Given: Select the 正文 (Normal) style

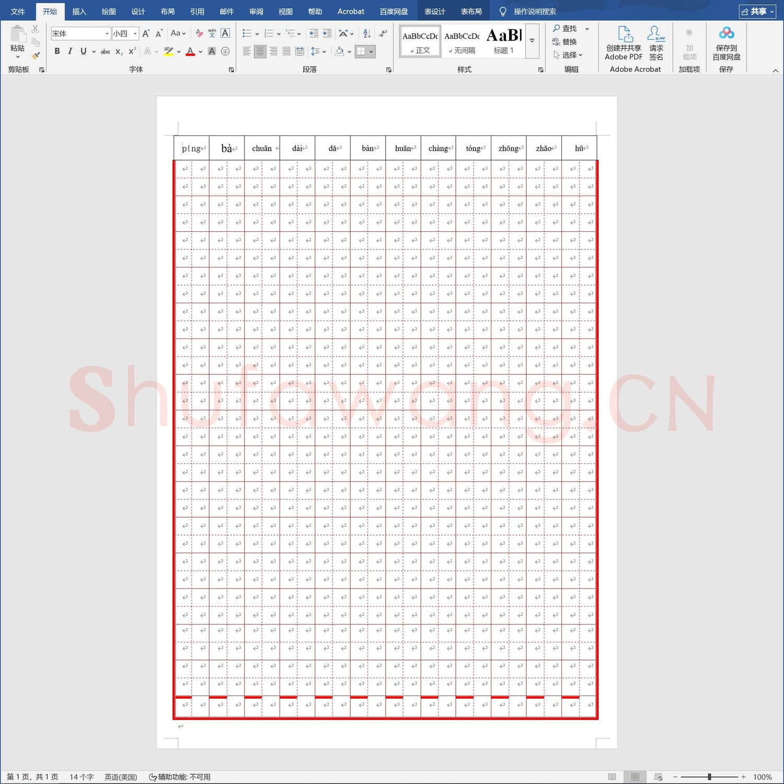Looking at the screenshot, I should point(420,41).
